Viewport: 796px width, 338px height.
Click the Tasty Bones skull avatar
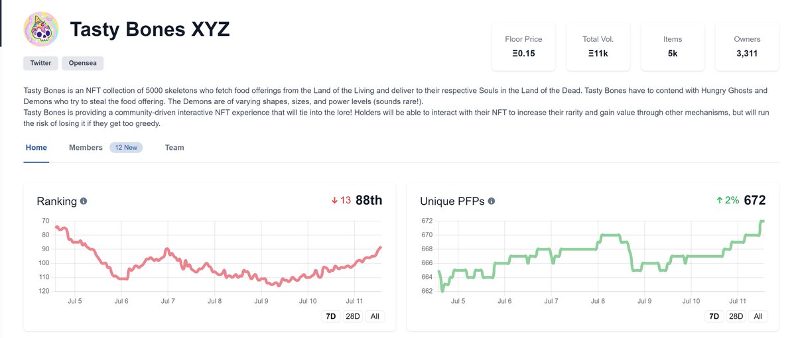click(x=41, y=30)
